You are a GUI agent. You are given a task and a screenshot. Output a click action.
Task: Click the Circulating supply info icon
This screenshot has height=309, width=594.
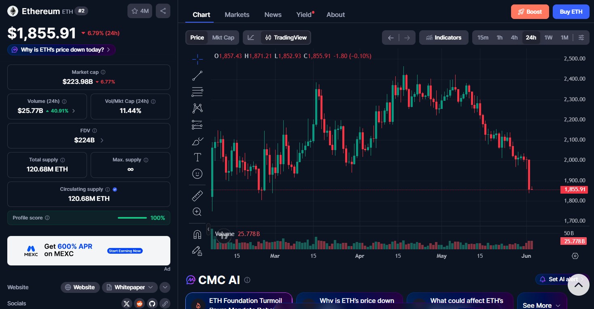pos(107,189)
